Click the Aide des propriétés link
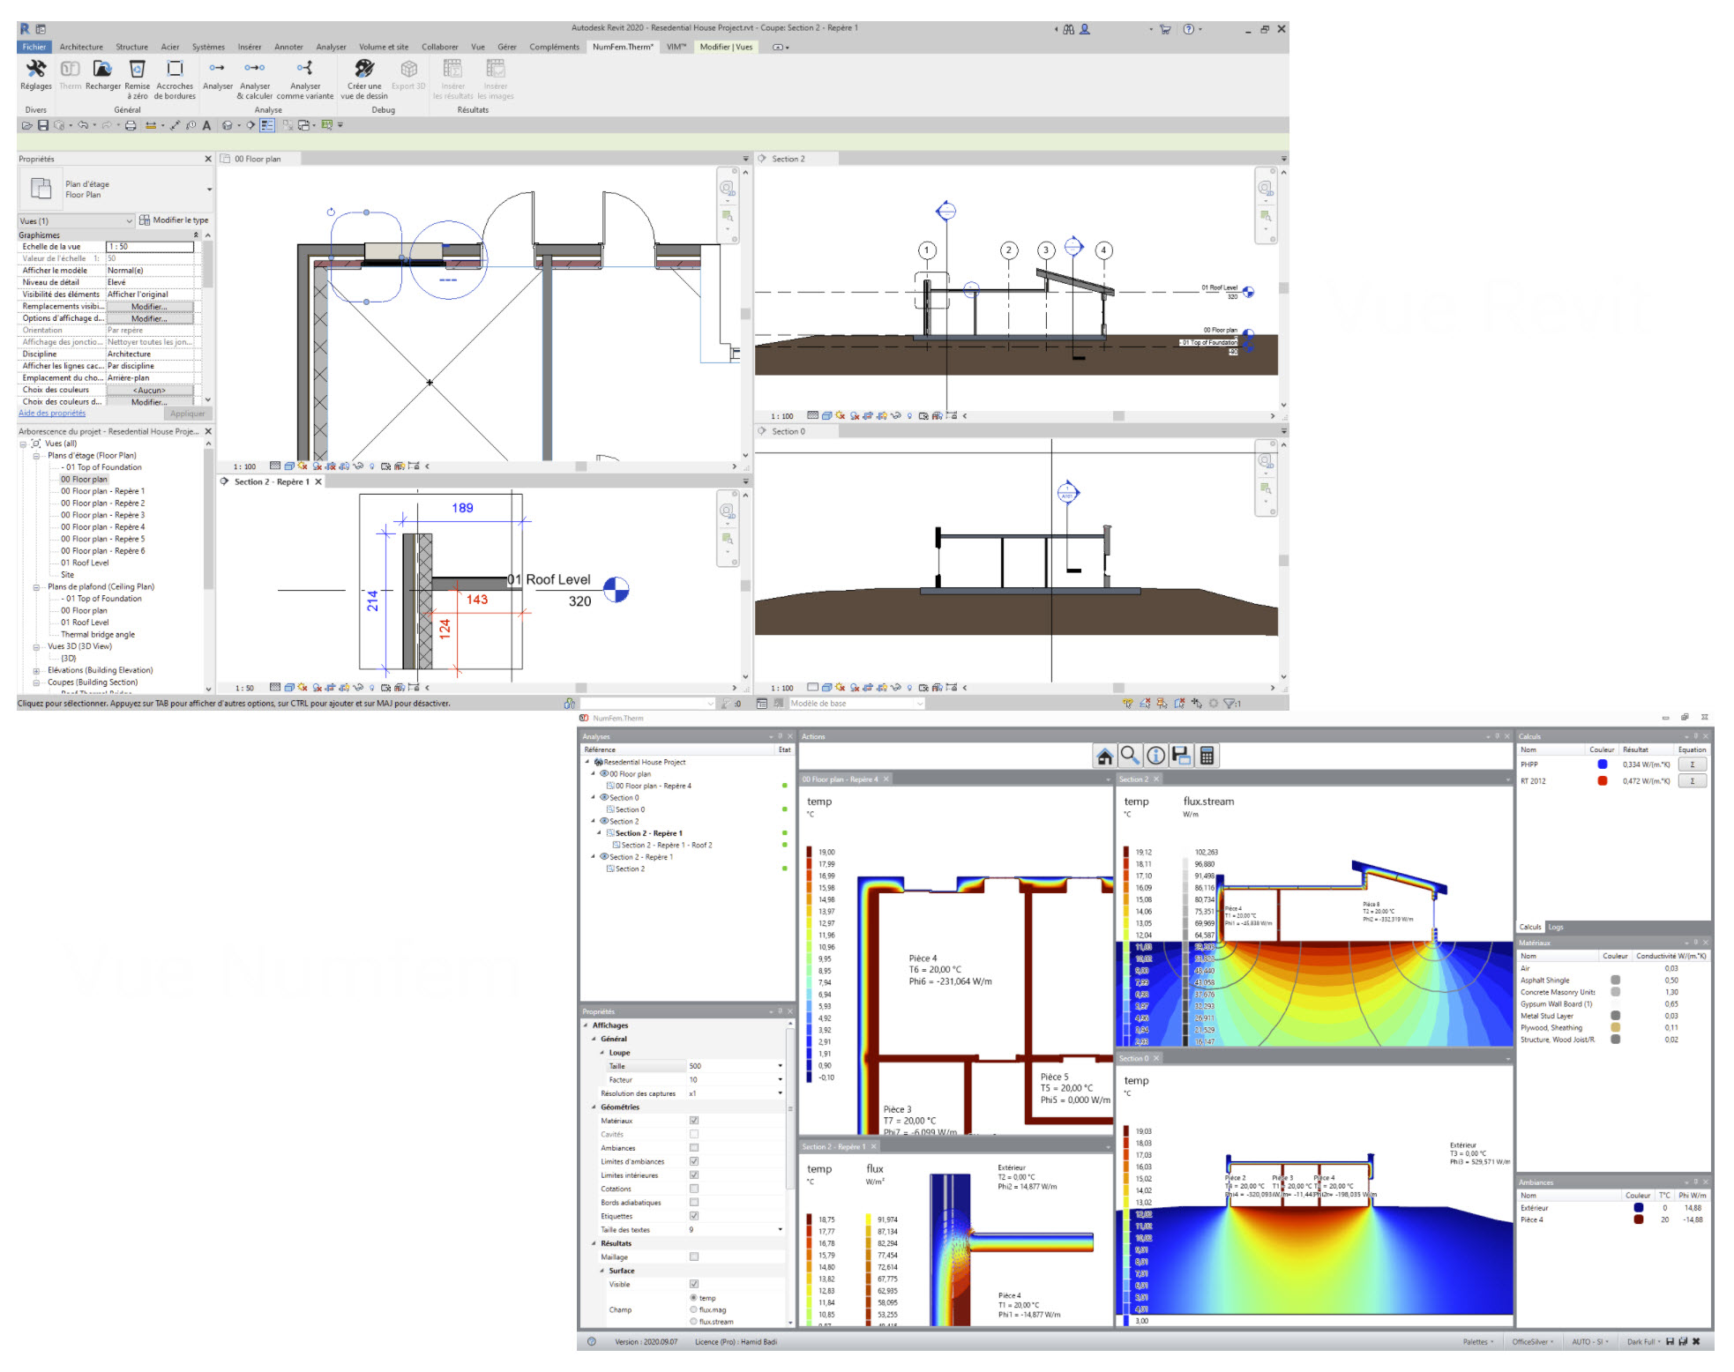This screenshot has height=1372, width=1734. pos(52,414)
